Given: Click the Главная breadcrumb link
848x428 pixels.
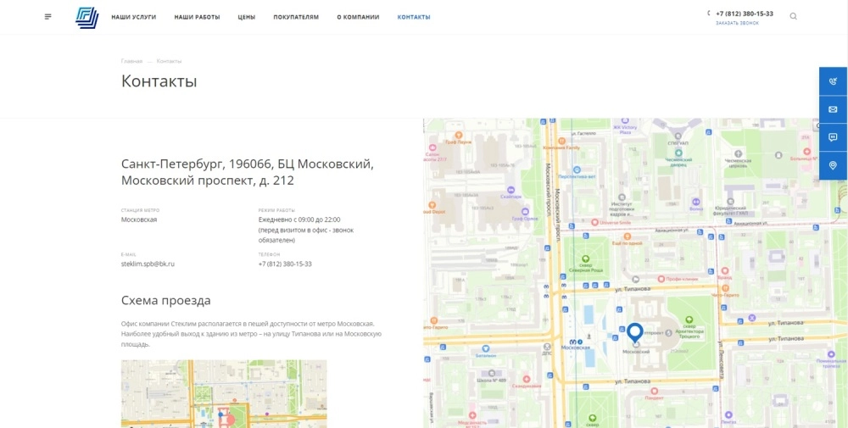Looking at the screenshot, I should [131, 61].
